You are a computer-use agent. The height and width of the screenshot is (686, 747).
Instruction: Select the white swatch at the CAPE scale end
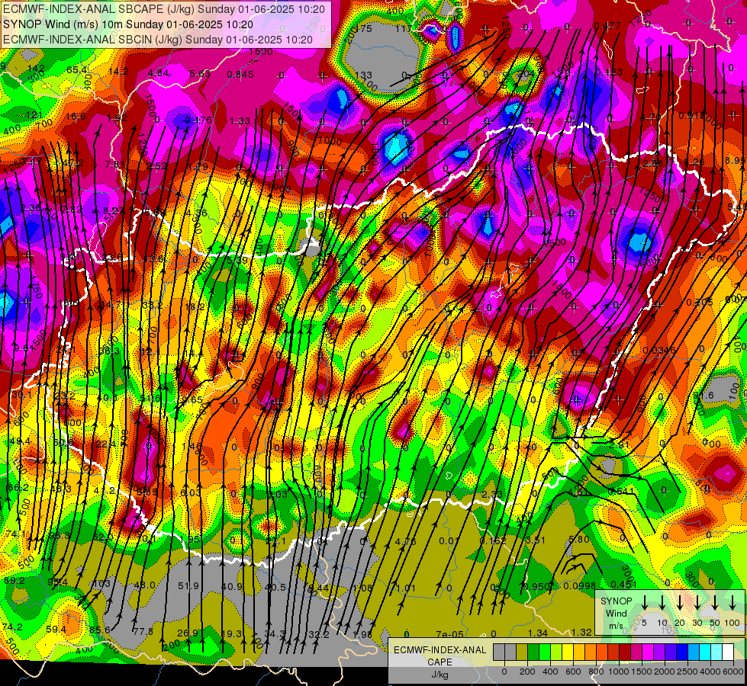tap(728, 652)
